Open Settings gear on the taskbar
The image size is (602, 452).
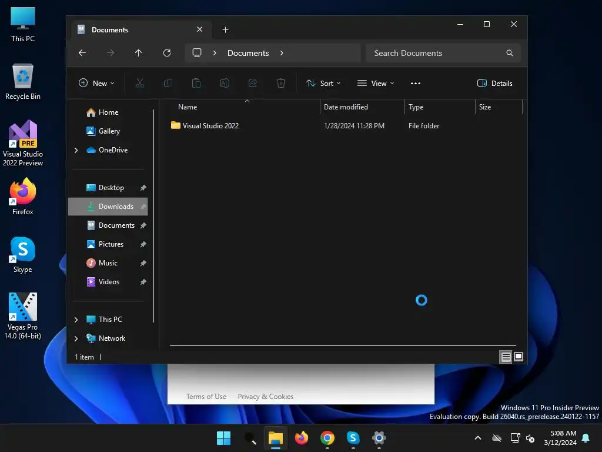pos(379,438)
